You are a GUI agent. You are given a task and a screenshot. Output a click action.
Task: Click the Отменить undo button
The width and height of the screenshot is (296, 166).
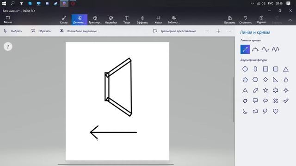[x=246, y=20]
